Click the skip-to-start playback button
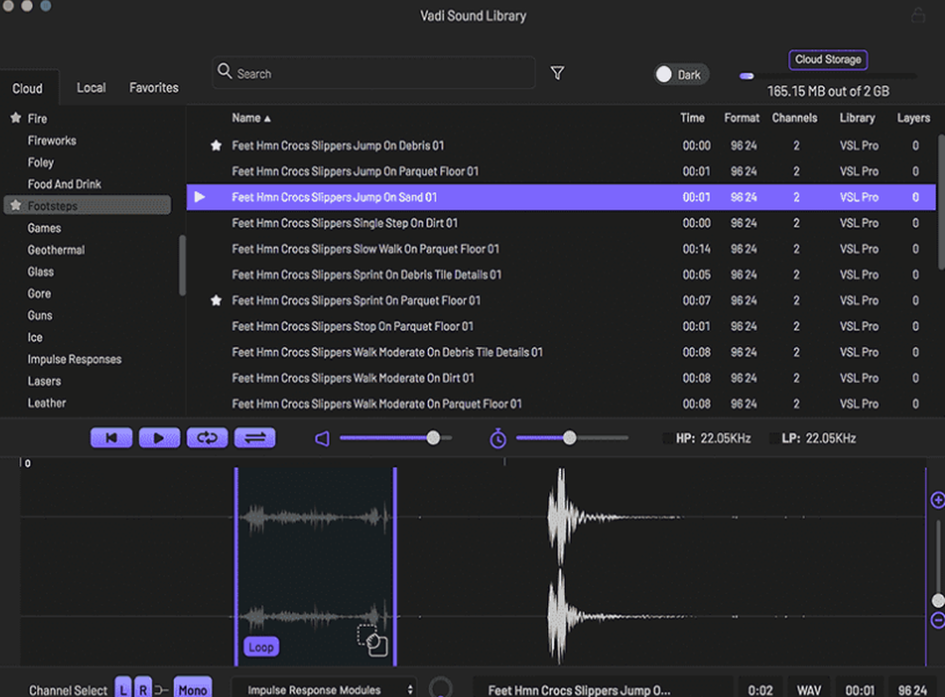Viewport: 945px width, 697px height. point(112,438)
